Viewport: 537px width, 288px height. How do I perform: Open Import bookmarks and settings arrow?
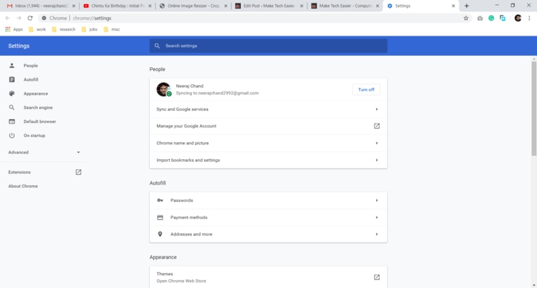(377, 160)
